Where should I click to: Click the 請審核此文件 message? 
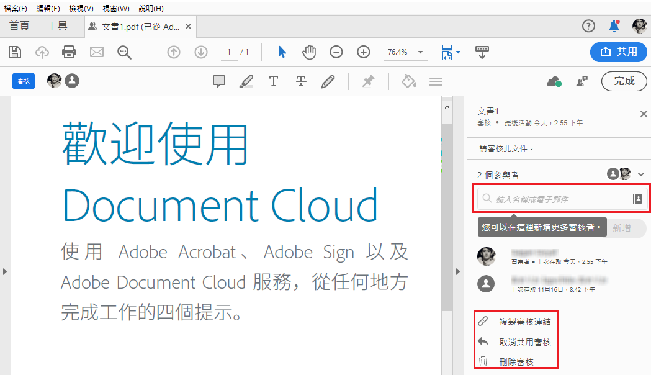[506, 148]
